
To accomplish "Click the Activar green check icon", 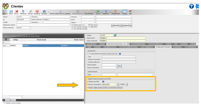I will [x=30, y=11].
